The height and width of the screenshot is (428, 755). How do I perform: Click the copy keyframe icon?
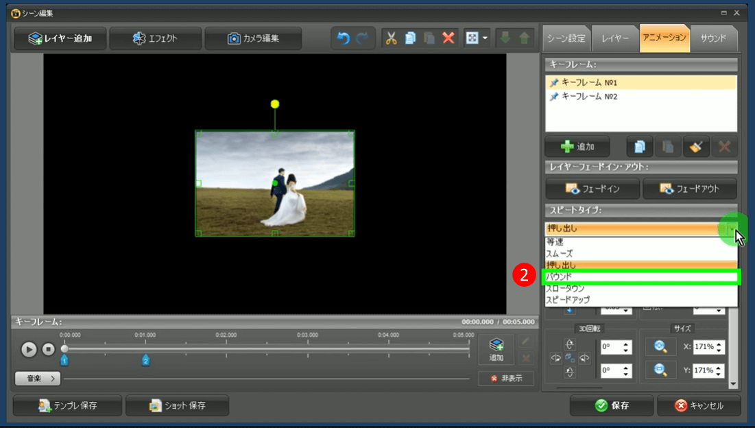point(639,147)
